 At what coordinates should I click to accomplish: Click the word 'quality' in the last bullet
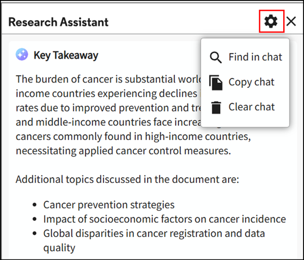(x=59, y=248)
